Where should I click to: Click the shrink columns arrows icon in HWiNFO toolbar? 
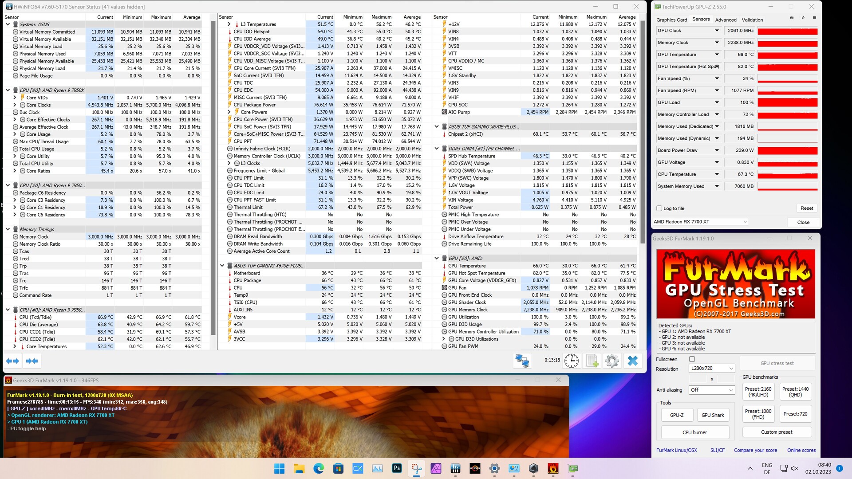(32, 361)
